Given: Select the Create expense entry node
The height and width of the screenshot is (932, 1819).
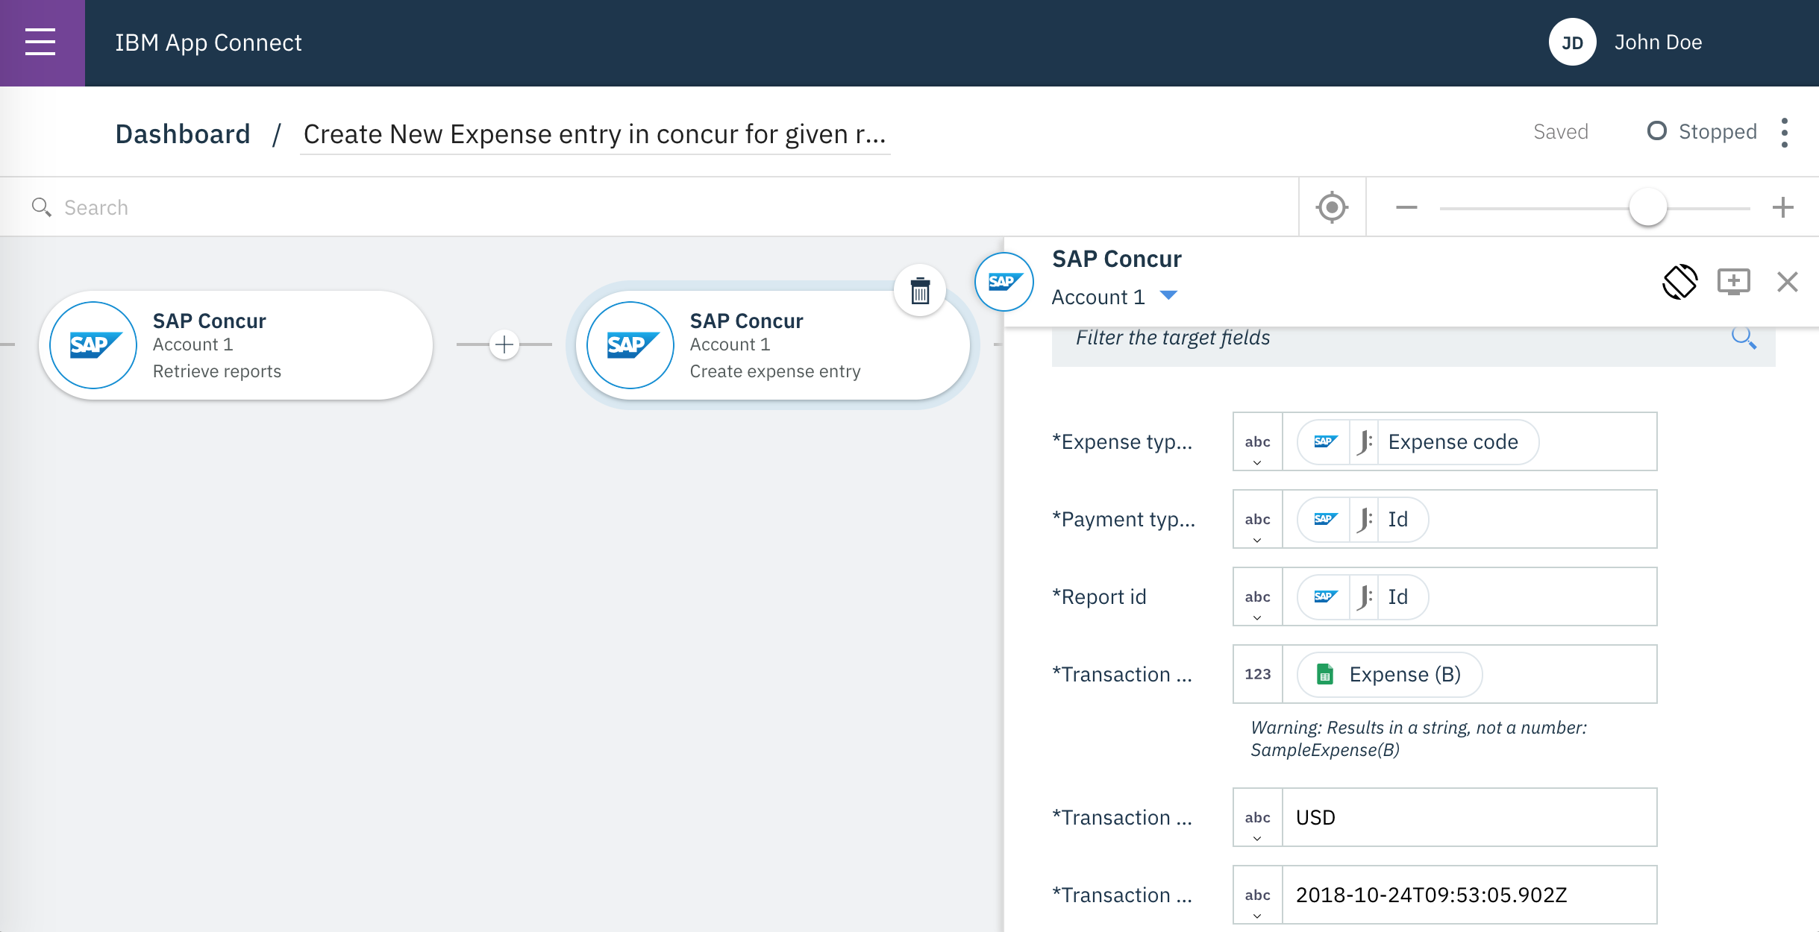Looking at the screenshot, I should tap(772, 345).
